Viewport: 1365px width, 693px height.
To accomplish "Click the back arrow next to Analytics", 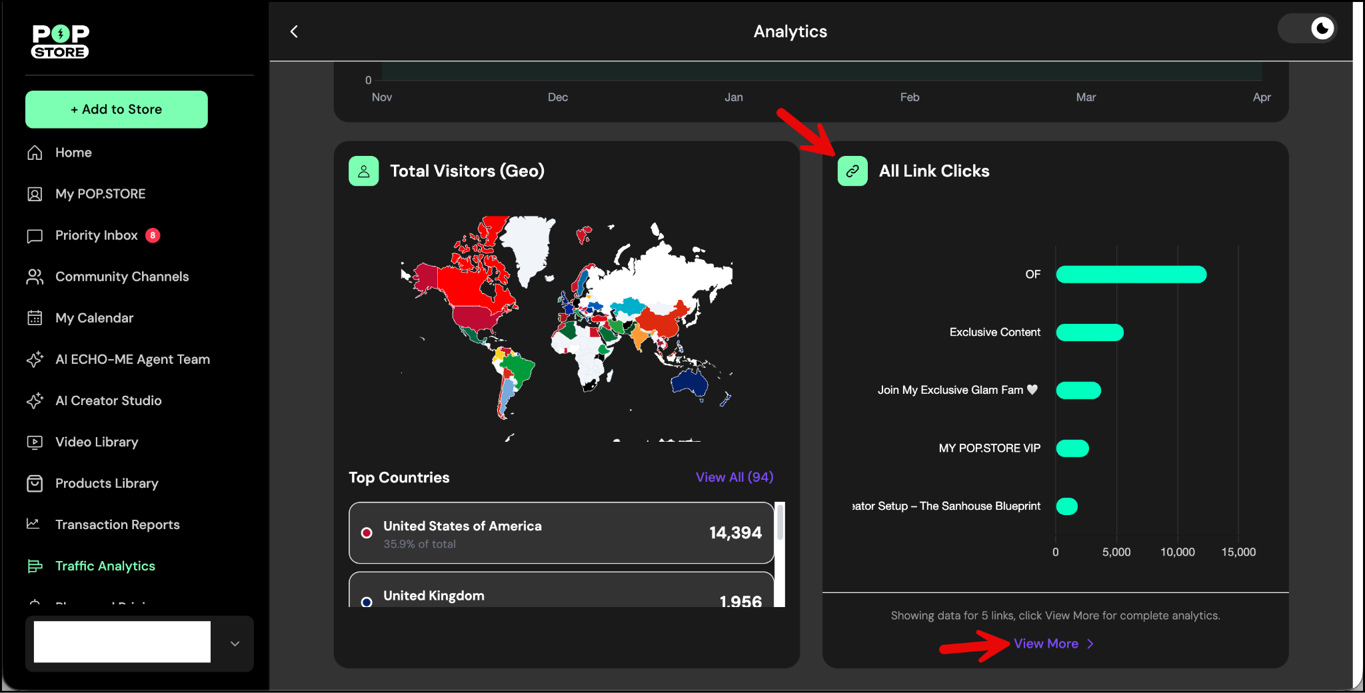I will [x=294, y=31].
